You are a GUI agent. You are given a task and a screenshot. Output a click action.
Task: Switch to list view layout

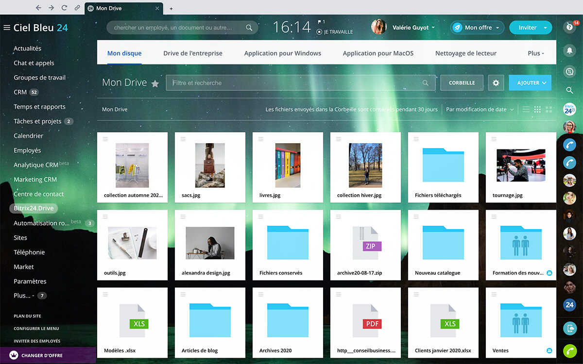[x=526, y=110]
